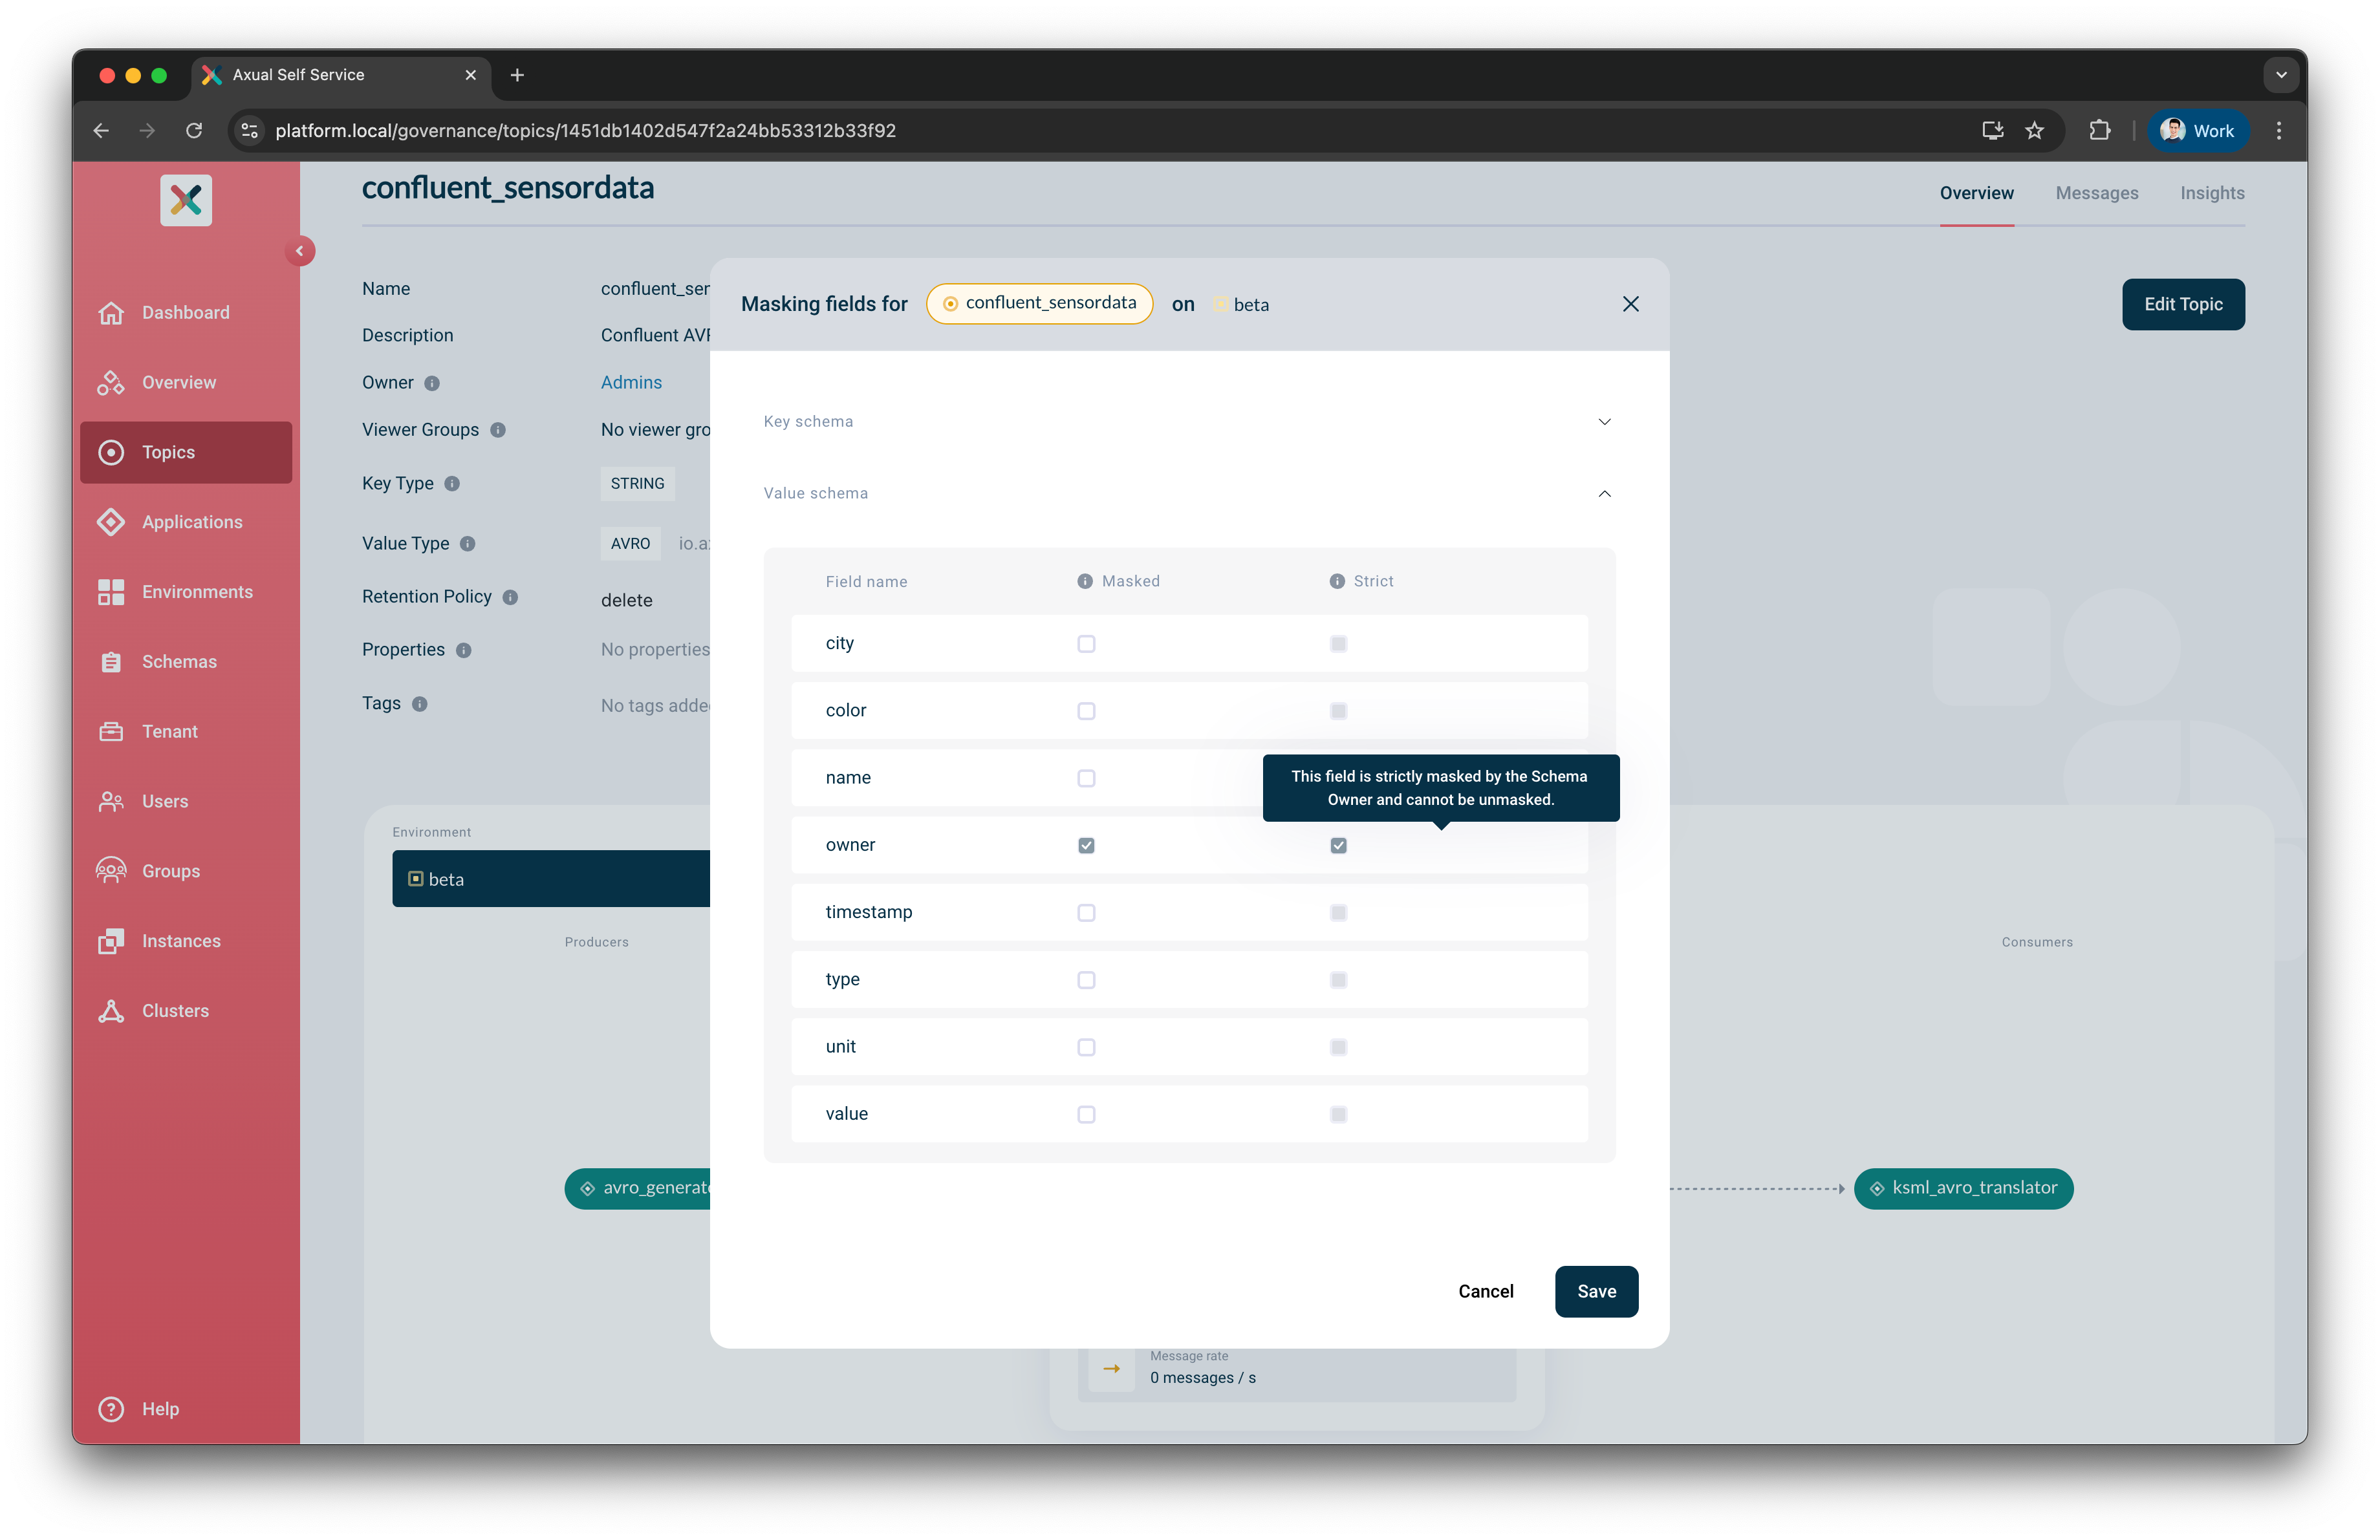Collapse the sidebar with the chevron button
Image resolution: width=2380 pixels, height=1540 pixels.
pos(299,251)
